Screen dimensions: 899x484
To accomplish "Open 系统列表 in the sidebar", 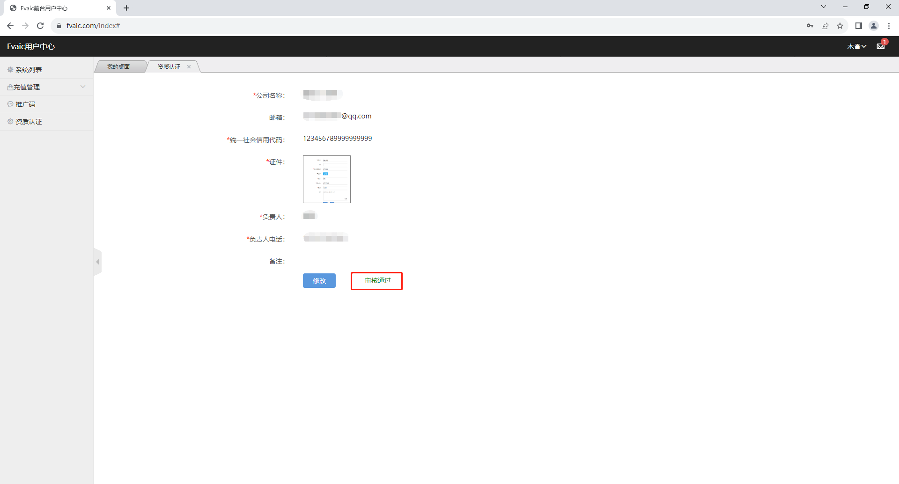I will click(x=29, y=70).
